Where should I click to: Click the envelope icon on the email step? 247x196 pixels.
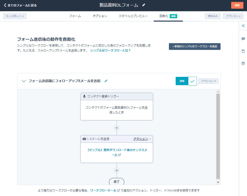(x=84, y=139)
